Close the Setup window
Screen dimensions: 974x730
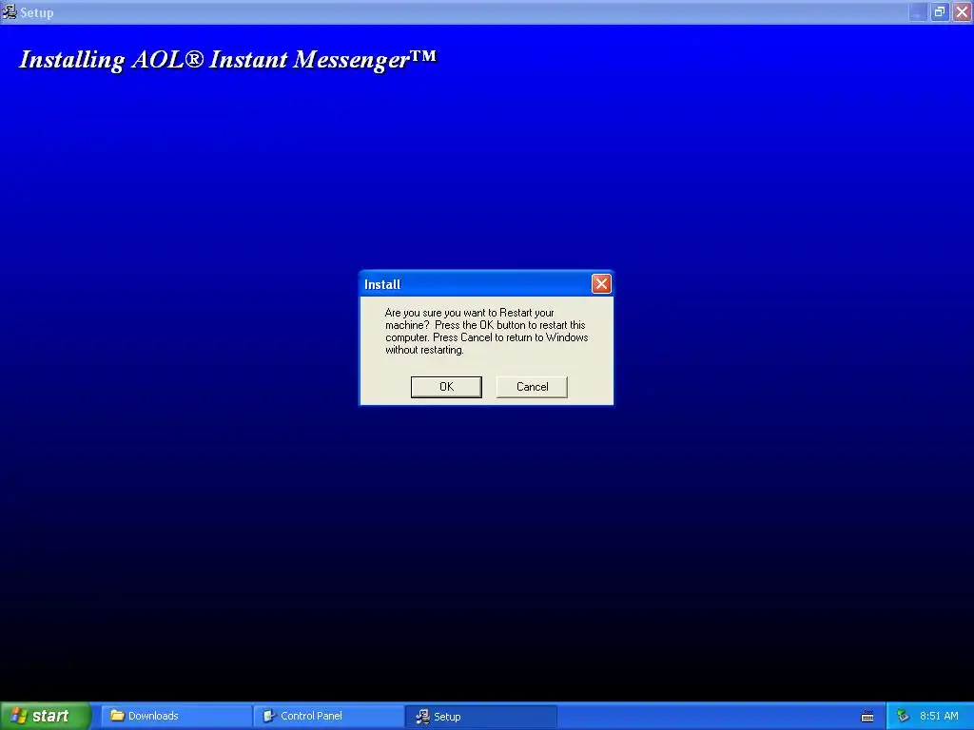[x=962, y=11]
